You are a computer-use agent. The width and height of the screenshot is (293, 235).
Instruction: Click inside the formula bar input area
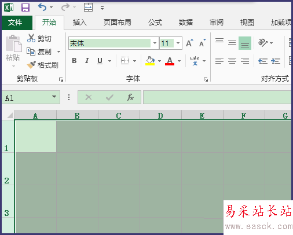[217, 97]
